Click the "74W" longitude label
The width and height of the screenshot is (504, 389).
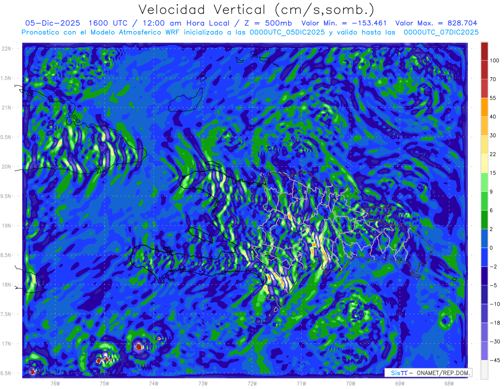point(153,383)
